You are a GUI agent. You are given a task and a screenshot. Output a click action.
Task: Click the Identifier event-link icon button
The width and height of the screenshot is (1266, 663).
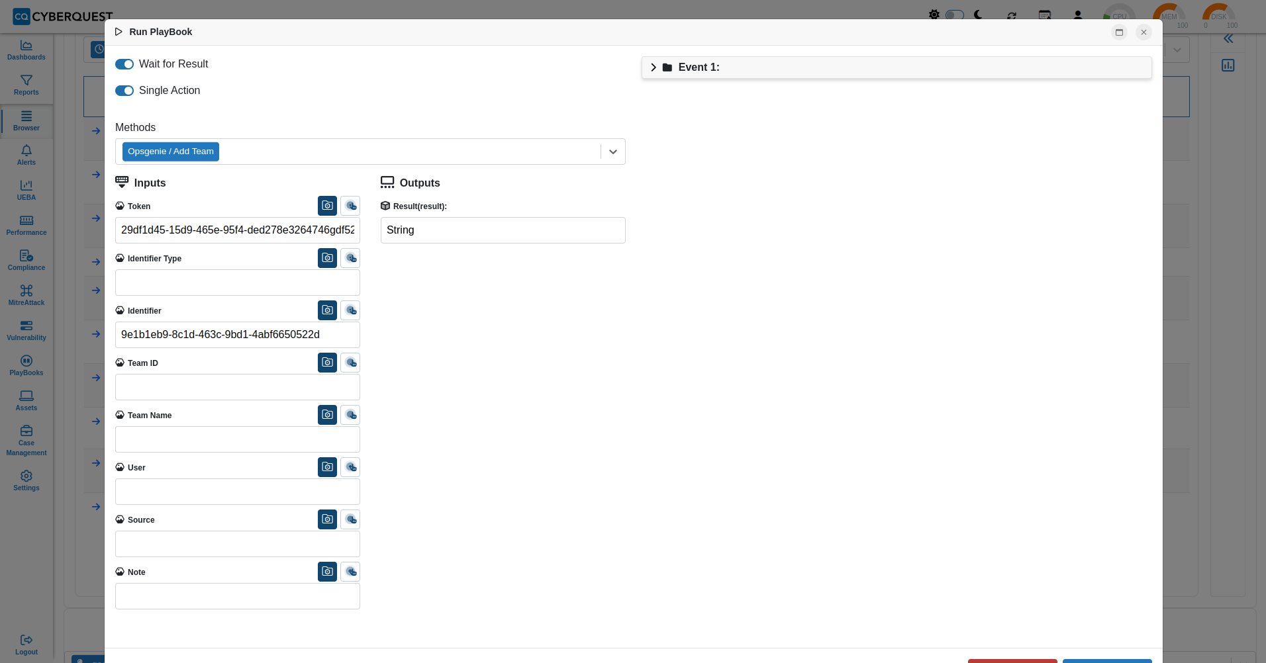(x=350, y=310)
